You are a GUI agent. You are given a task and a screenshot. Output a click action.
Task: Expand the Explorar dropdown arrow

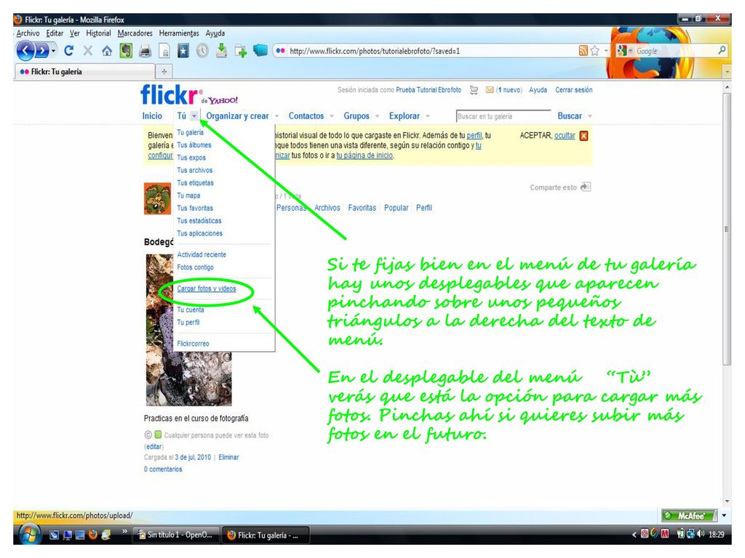tap(428, 116)
